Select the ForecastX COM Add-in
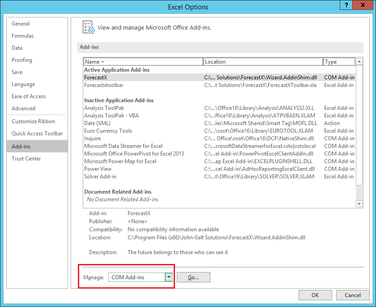 point(134,77)
